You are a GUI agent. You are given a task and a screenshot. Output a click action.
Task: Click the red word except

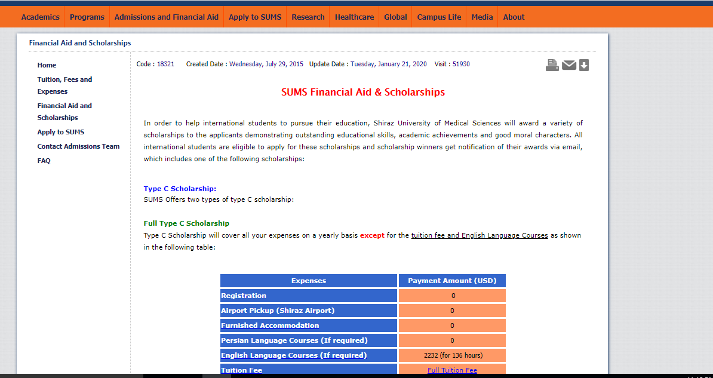tap(372, 236)
